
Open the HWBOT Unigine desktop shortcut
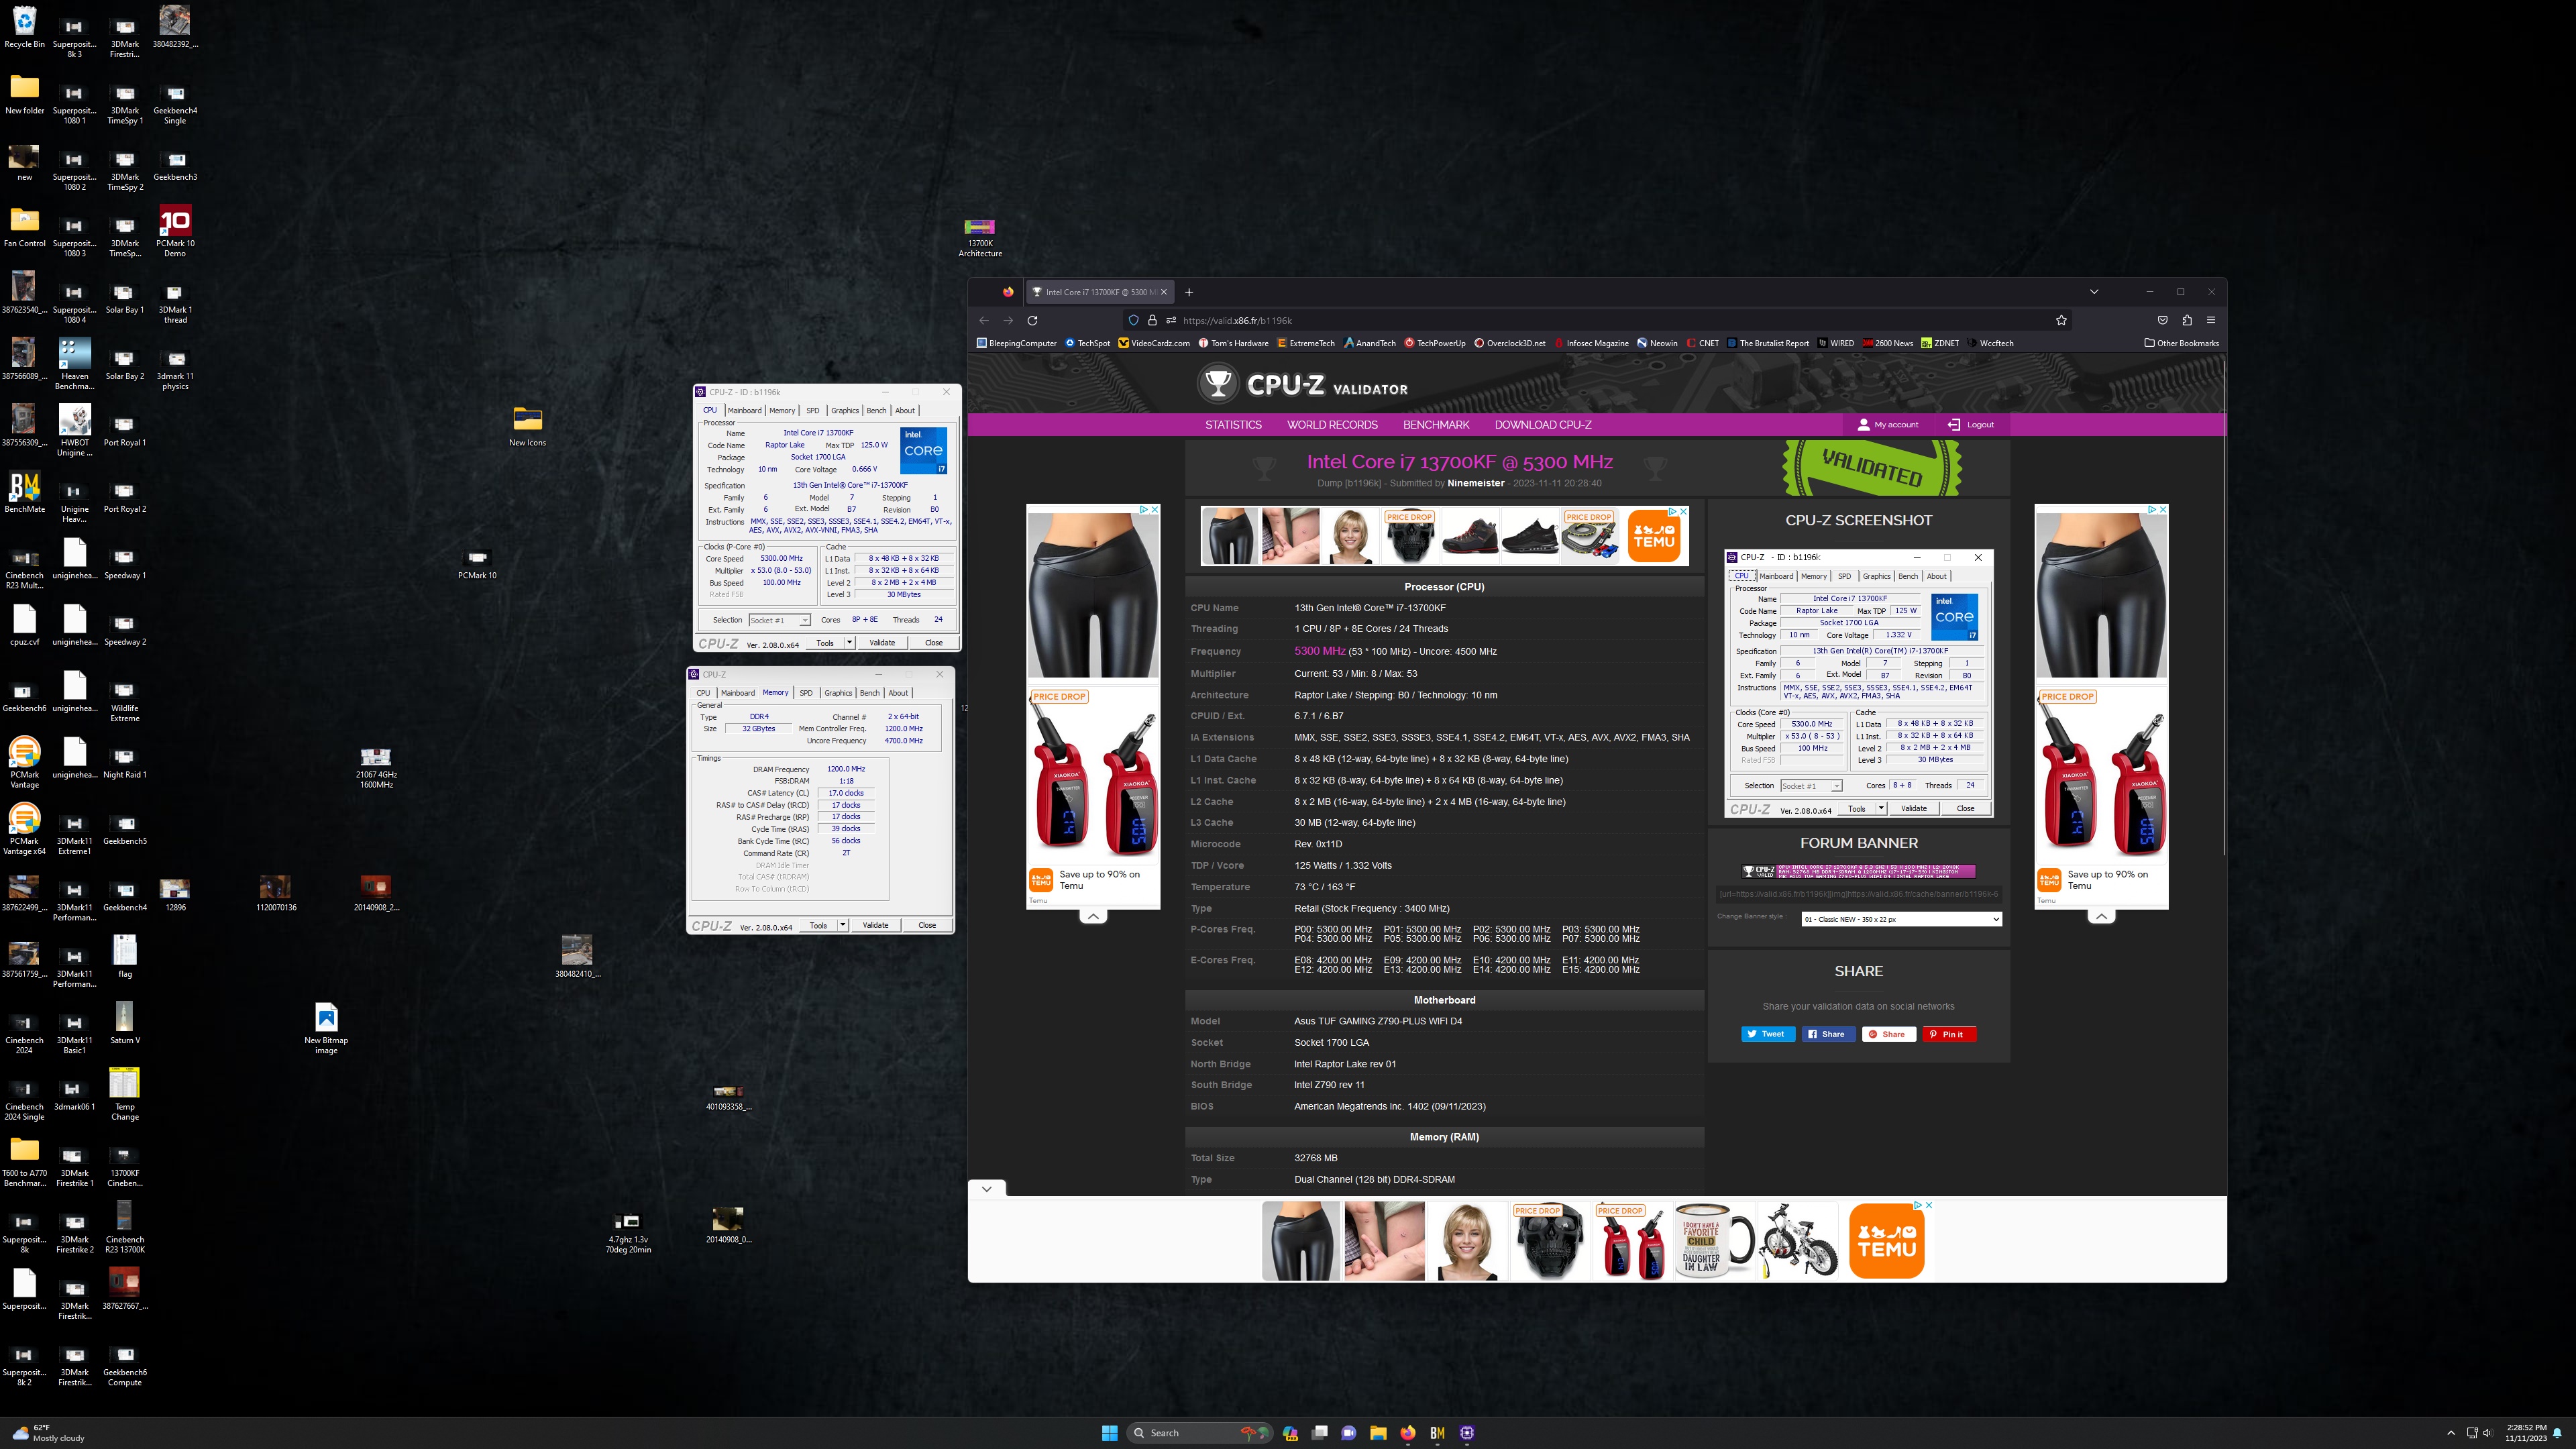coord(75,430)
